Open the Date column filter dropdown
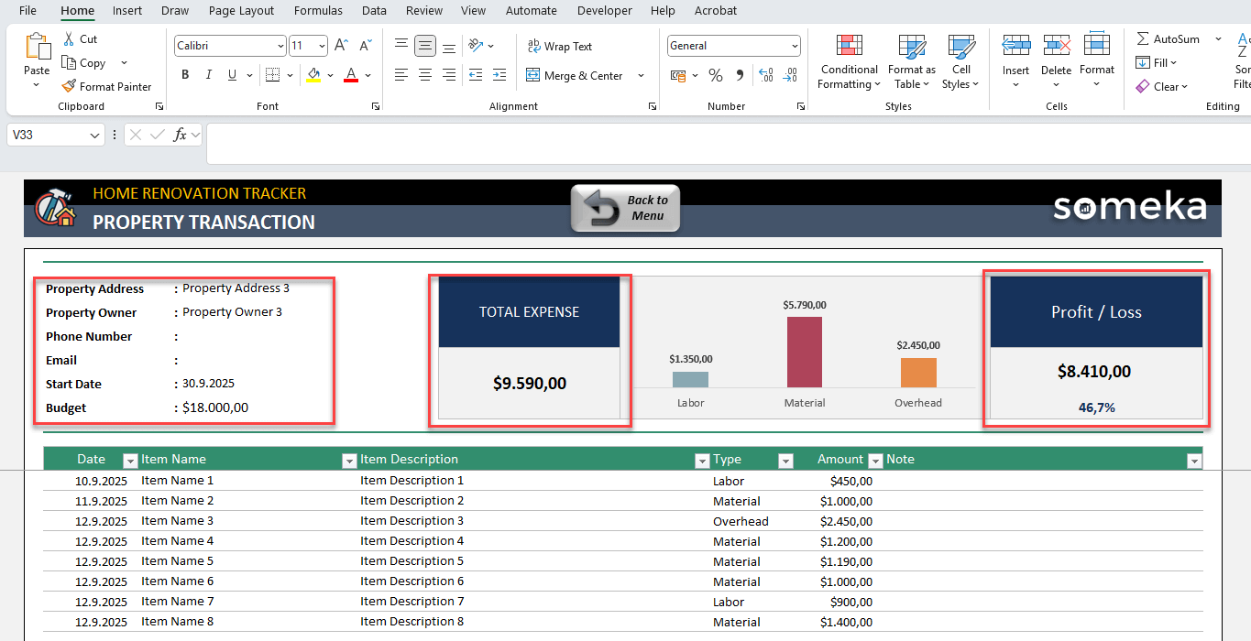The height and width of the screenshot is (641, 1251). [129, 460]
